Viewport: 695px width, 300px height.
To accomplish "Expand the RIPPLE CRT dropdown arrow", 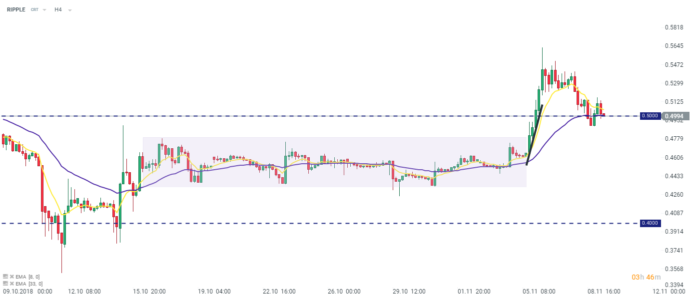I will [x=44, y=10].
